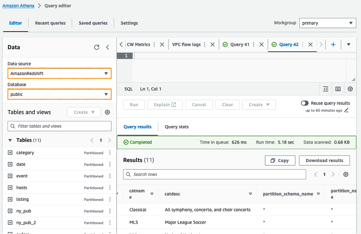Open Create dropdown in Tables and views
This screenshot has width=361, height=234.
(x=84, y=112)
